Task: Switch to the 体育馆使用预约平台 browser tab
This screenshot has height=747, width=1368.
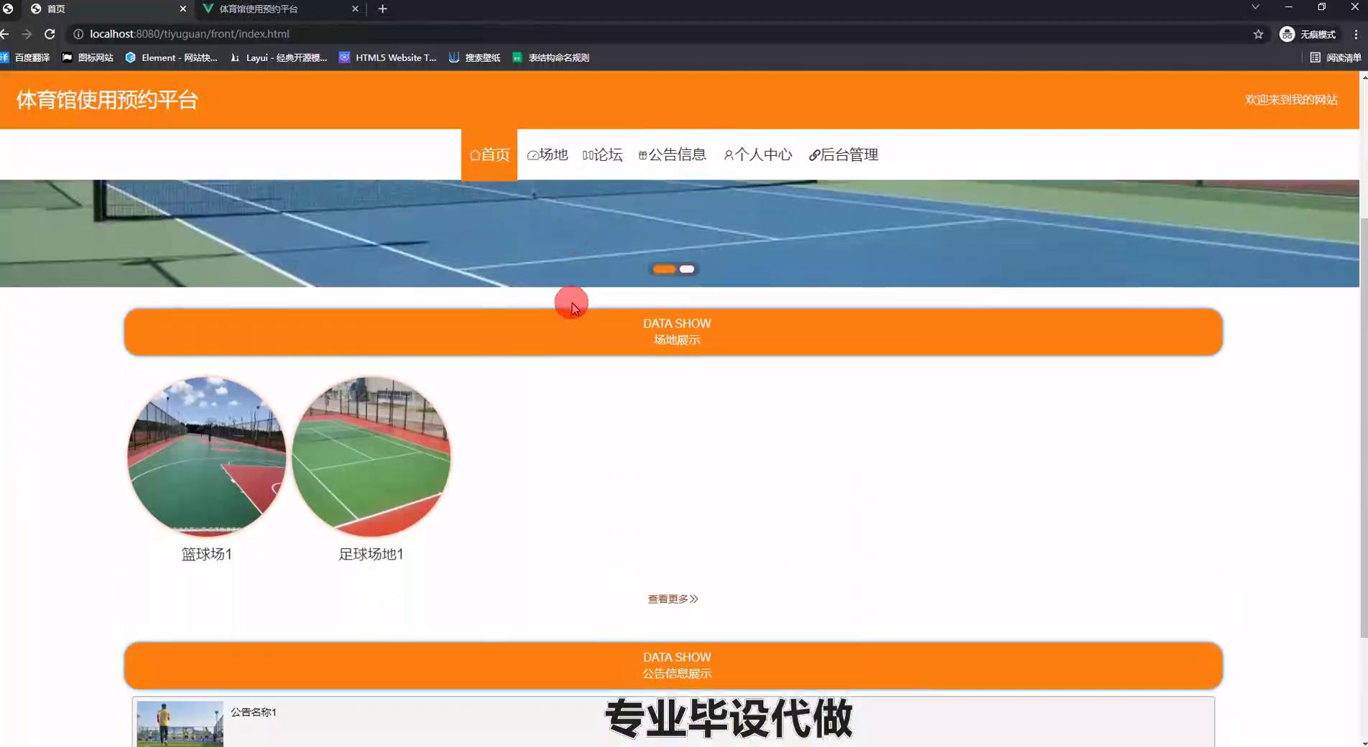Action: click(x=280, y=9)
